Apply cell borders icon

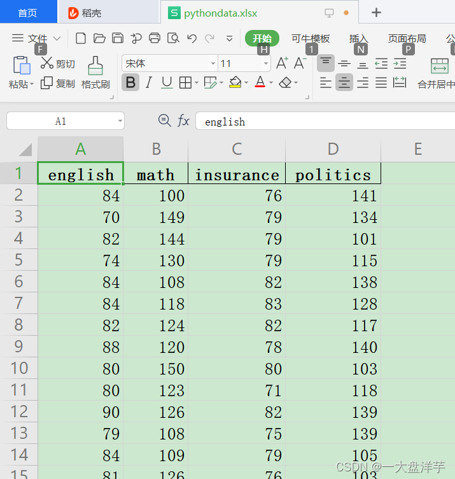point(185,82)
